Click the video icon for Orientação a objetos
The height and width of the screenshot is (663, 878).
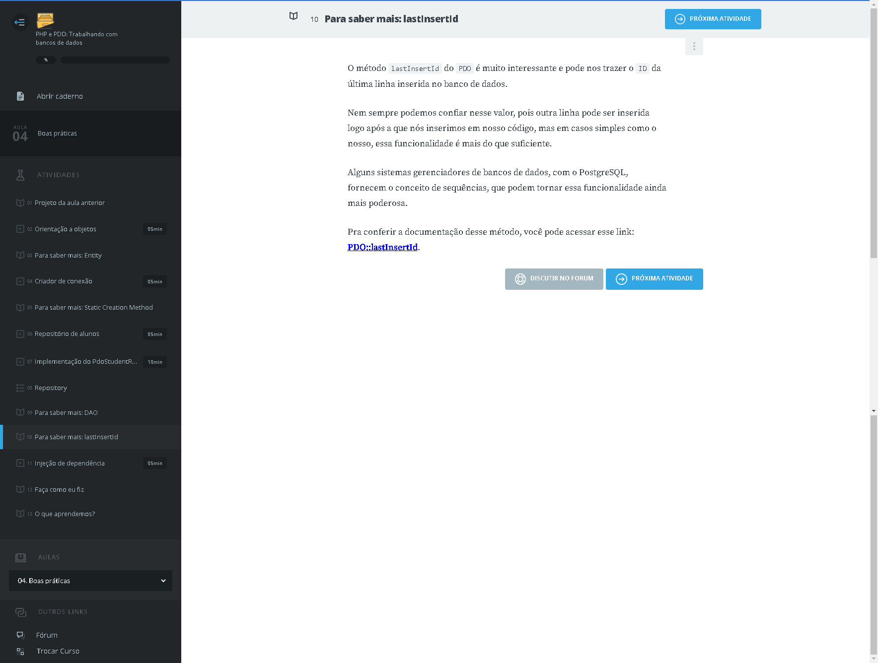coord(20,229)
